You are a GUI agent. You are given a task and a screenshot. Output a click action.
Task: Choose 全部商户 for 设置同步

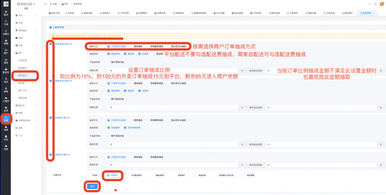click(113, 175)
